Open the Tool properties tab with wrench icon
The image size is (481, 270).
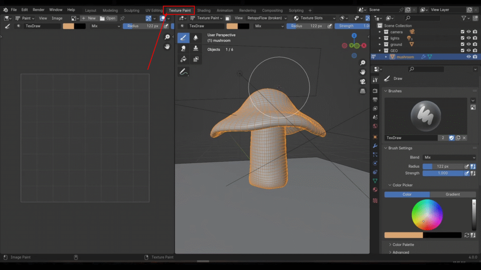coord(375,80)
